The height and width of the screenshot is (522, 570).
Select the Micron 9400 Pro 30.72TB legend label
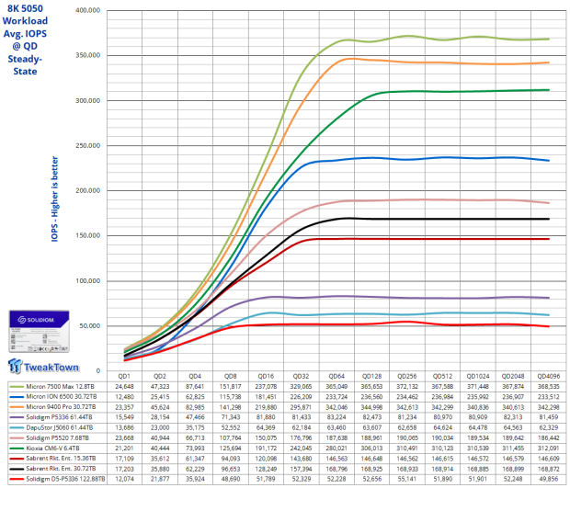pos(61,407)
